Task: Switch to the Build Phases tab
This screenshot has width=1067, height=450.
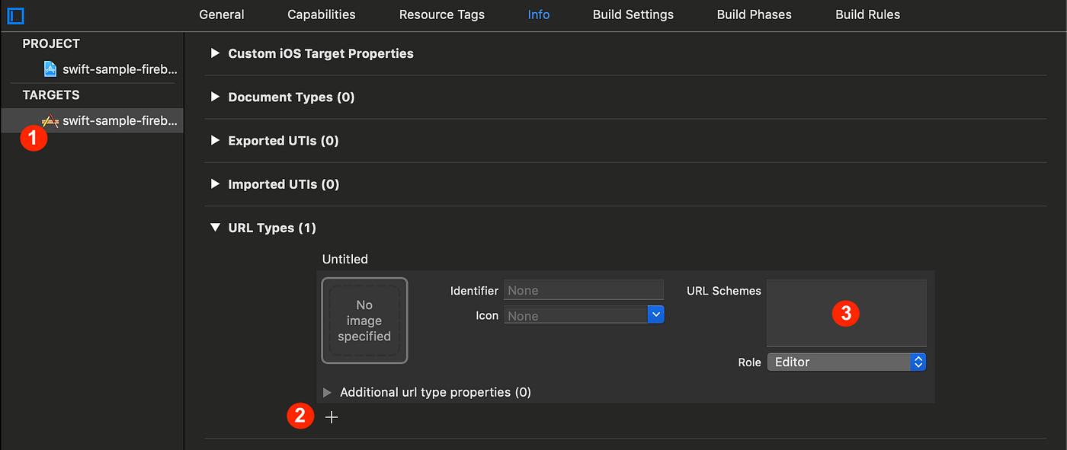Action: [753, 14]
